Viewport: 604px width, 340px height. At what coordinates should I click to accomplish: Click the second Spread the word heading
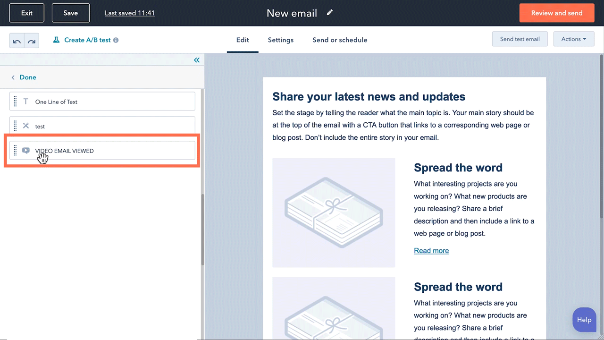(x=458, y=287)
